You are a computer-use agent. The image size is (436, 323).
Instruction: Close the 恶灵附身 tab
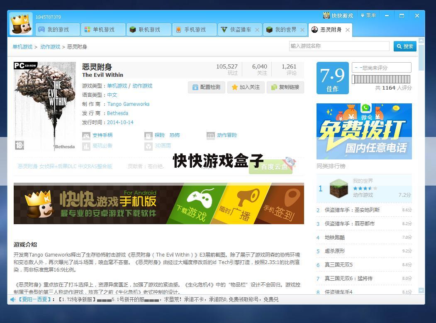[x=348, y=30]
